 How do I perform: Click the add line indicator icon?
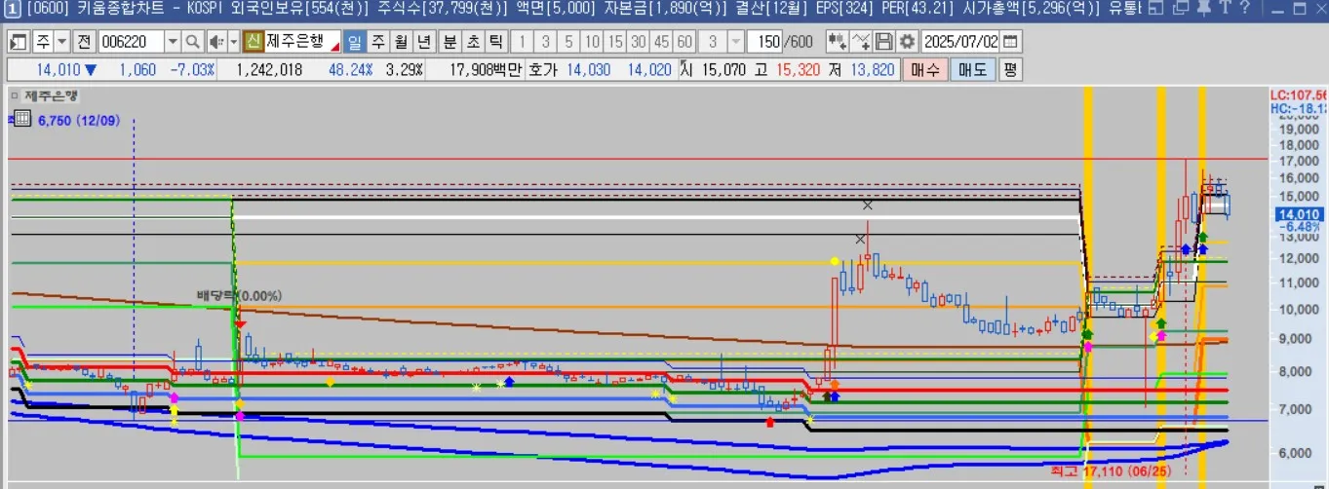pyautogui.click(x=861, y=43)
